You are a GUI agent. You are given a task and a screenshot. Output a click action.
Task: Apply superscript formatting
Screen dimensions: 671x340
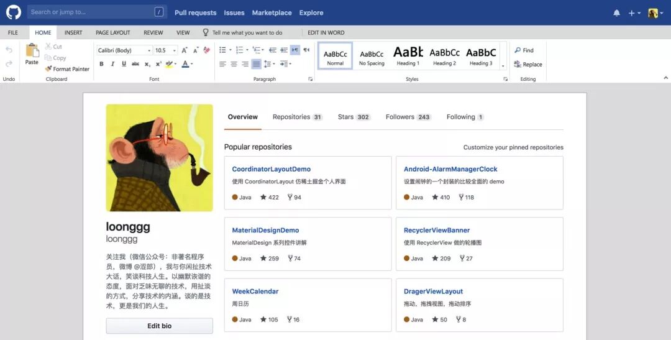point(158,64)
